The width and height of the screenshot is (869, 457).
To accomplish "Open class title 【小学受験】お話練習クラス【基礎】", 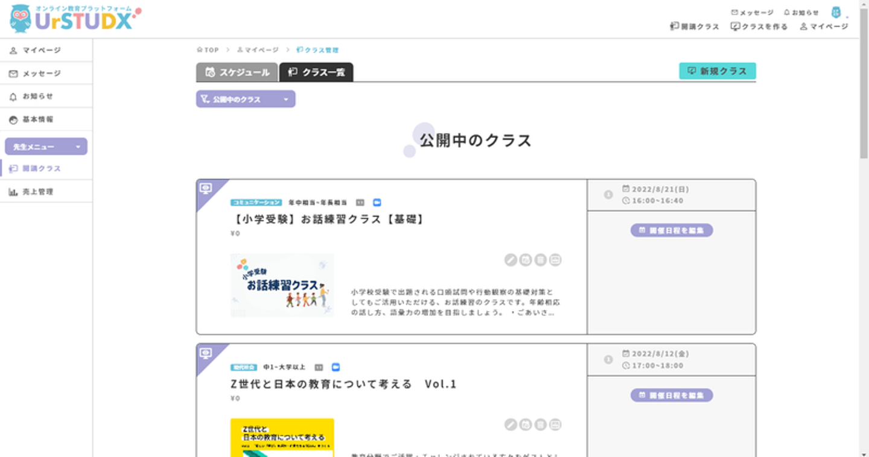I will pos(328,219).
